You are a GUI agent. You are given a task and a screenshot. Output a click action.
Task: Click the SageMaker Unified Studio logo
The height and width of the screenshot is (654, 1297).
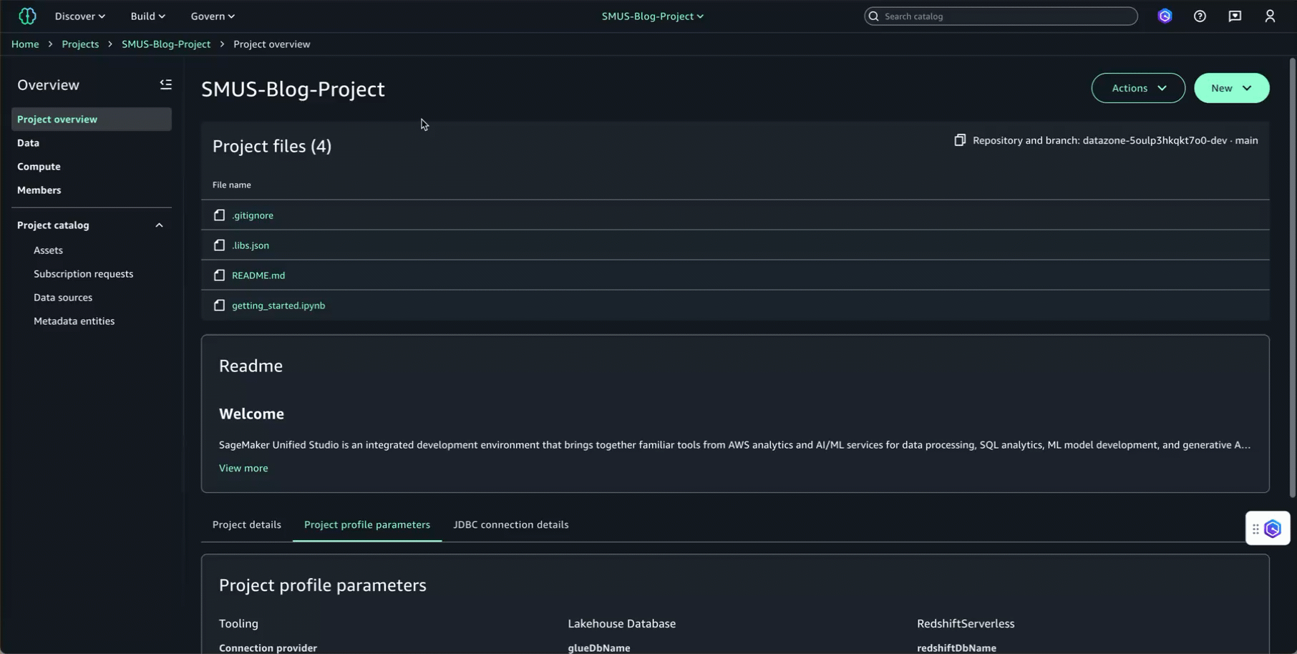[27, 16]
